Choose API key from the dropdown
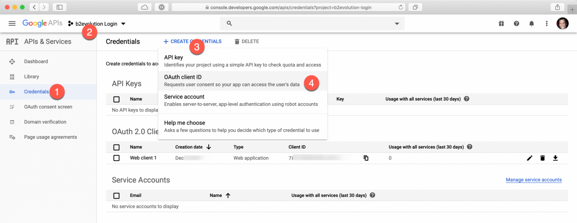The height and width of the screenshot is (223, 577). (243, 61)
